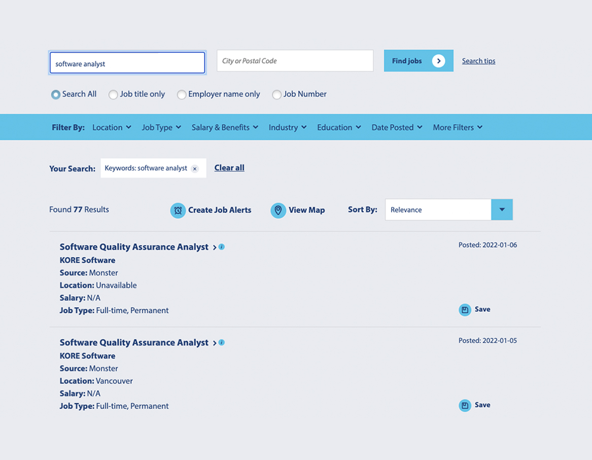
Task: Click Clear all to reset the search
Action: (229, 167)
